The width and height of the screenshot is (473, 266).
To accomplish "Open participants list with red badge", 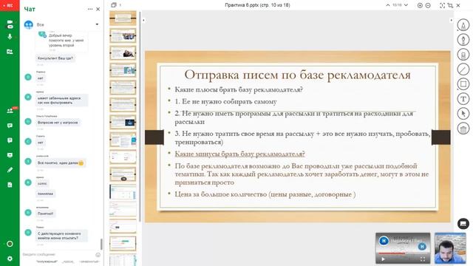I will [x=10, y=110].
